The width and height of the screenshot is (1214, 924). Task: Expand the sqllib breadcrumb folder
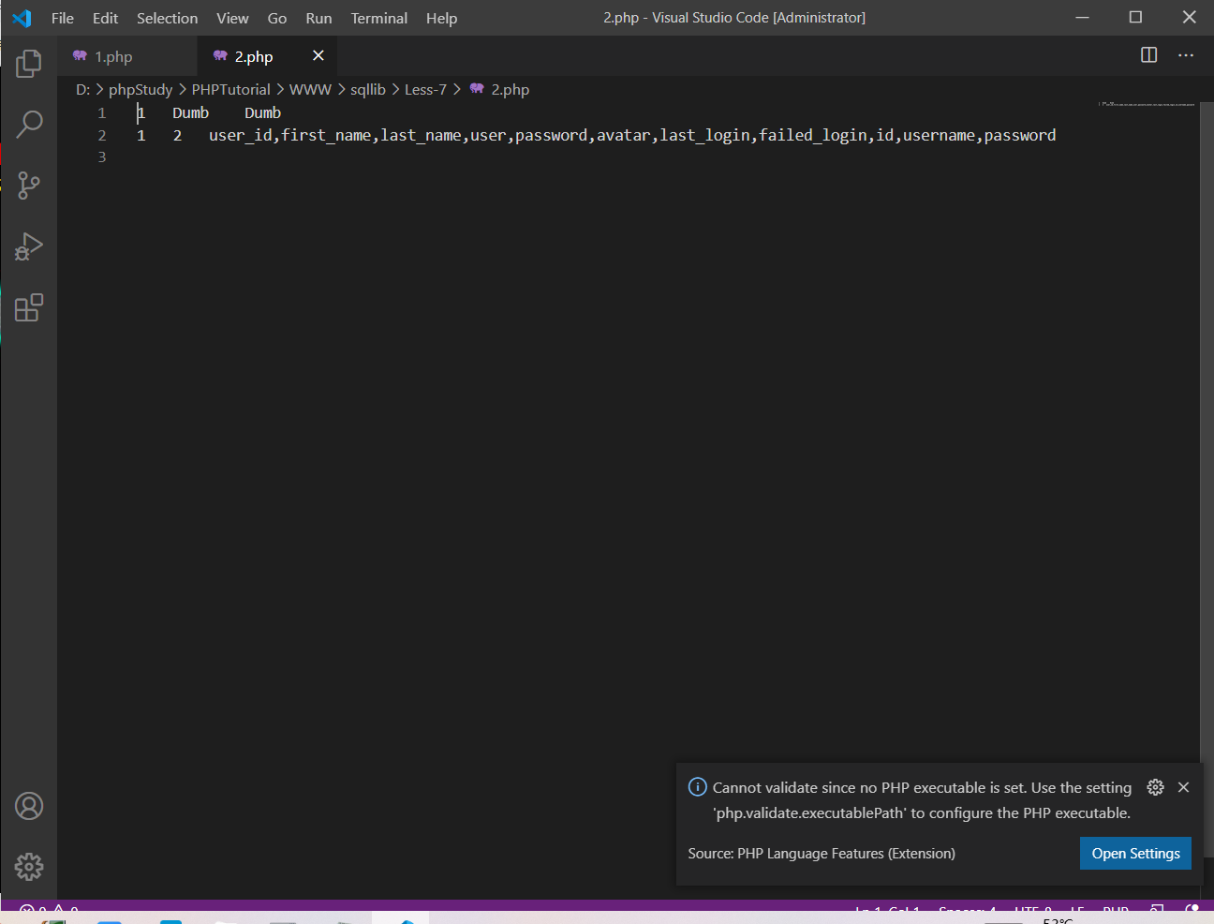tap(367, 90)
